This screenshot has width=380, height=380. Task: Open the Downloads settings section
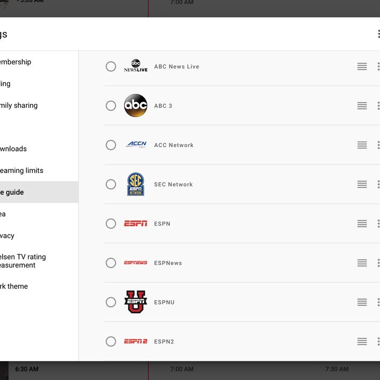[x=39, y=149]
